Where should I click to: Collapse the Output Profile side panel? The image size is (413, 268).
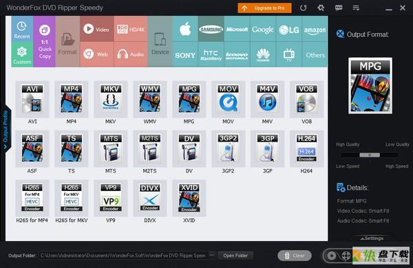click(x=6, y=129)
